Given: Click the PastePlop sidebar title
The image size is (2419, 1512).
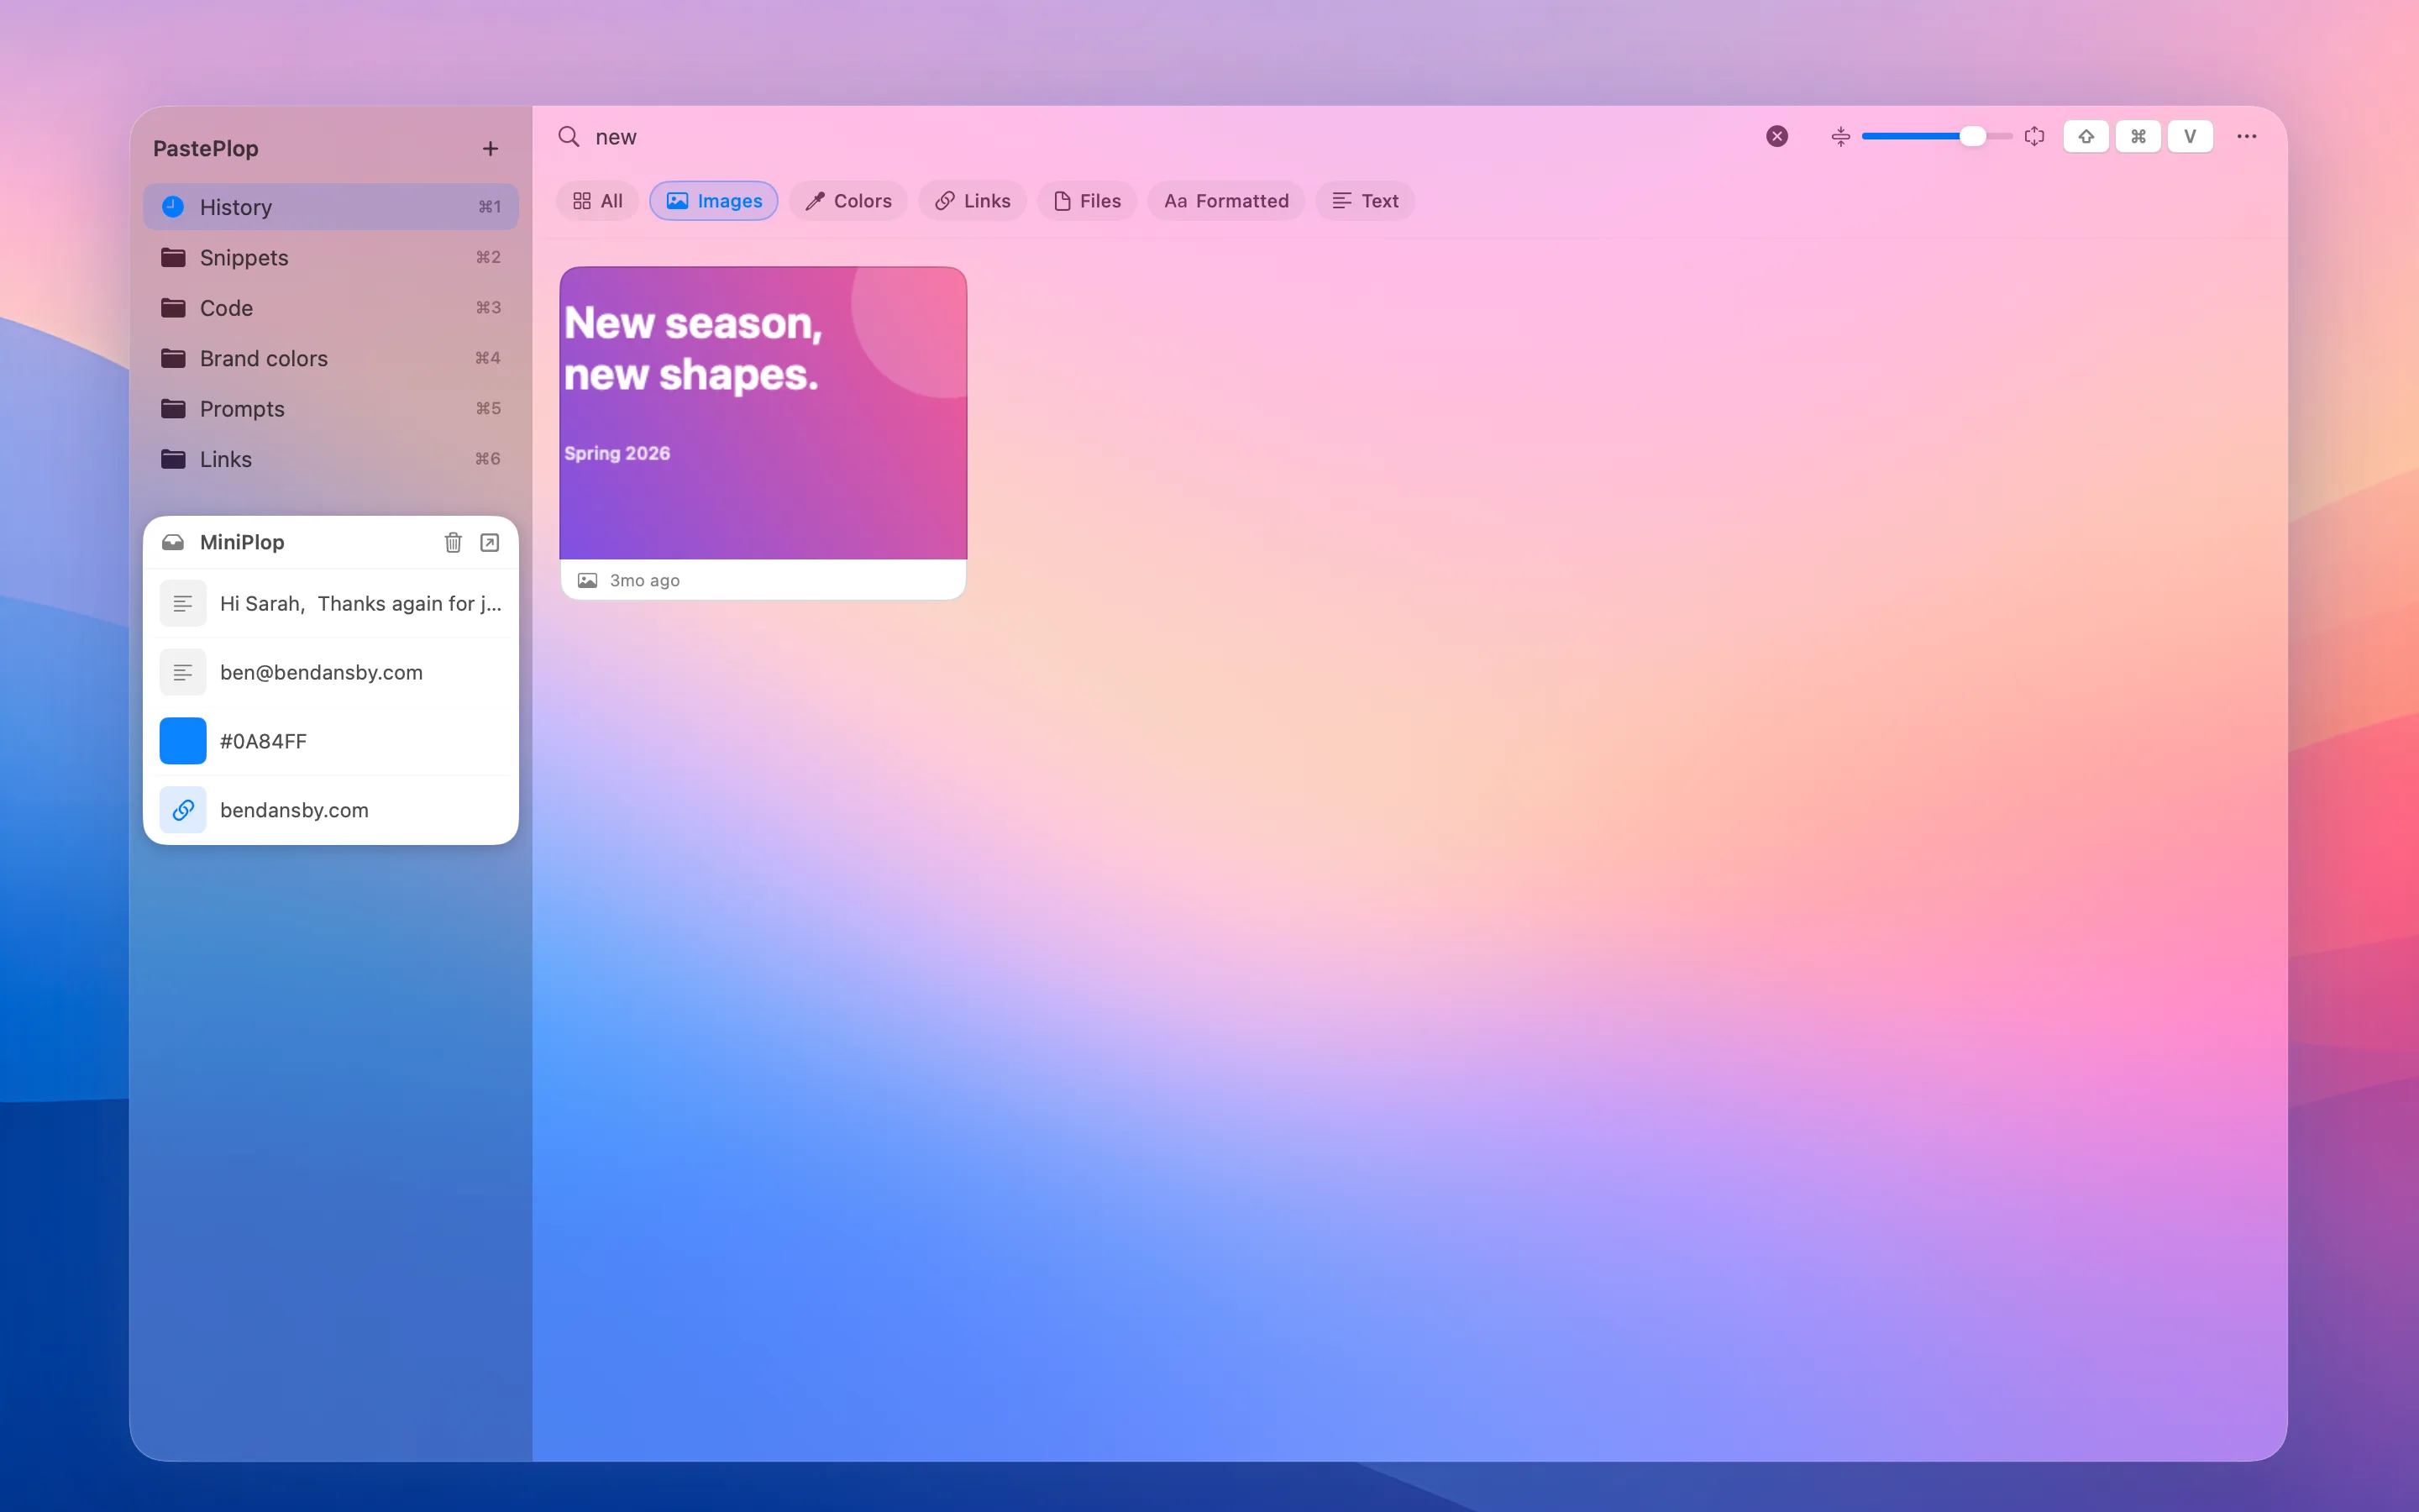Looking at the screenshot, I should coord(206,149).
